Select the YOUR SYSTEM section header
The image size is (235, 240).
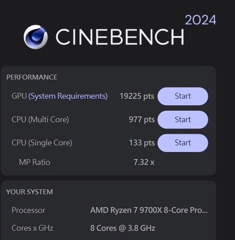[x=30, y=192]
